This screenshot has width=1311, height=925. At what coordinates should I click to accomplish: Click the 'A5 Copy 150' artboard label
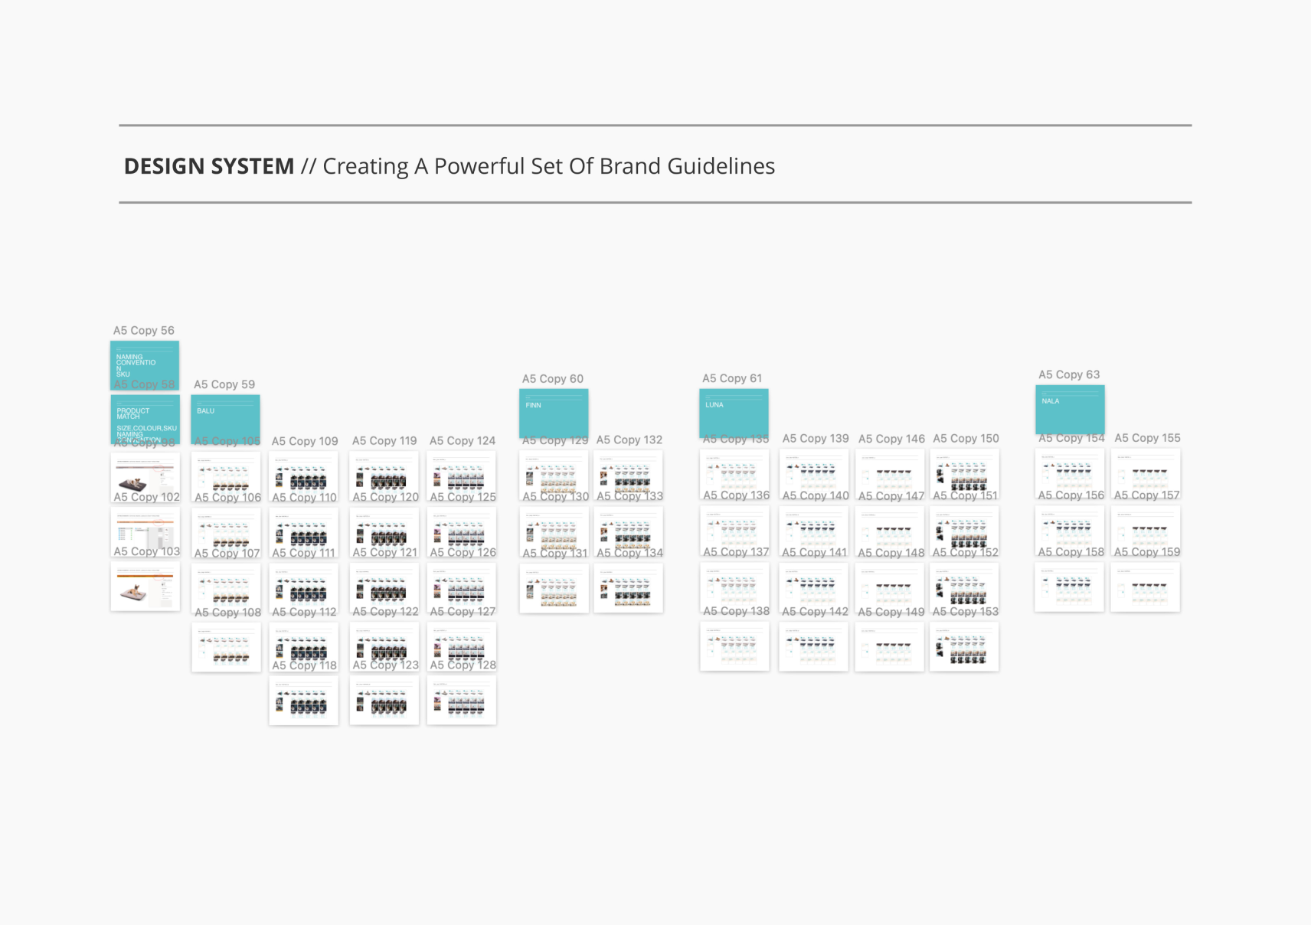pyautogui.click(x=966, y=439)
